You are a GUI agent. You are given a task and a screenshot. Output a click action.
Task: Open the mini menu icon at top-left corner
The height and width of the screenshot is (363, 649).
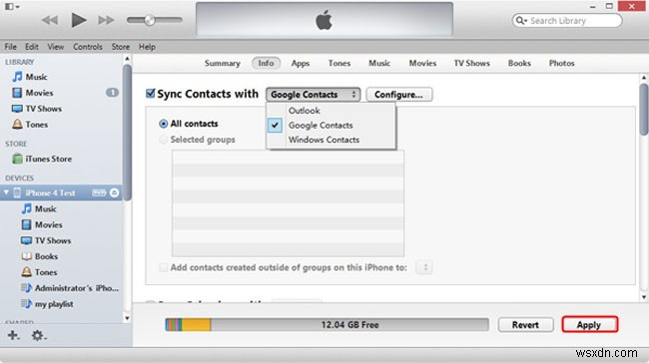pos(12,7)
